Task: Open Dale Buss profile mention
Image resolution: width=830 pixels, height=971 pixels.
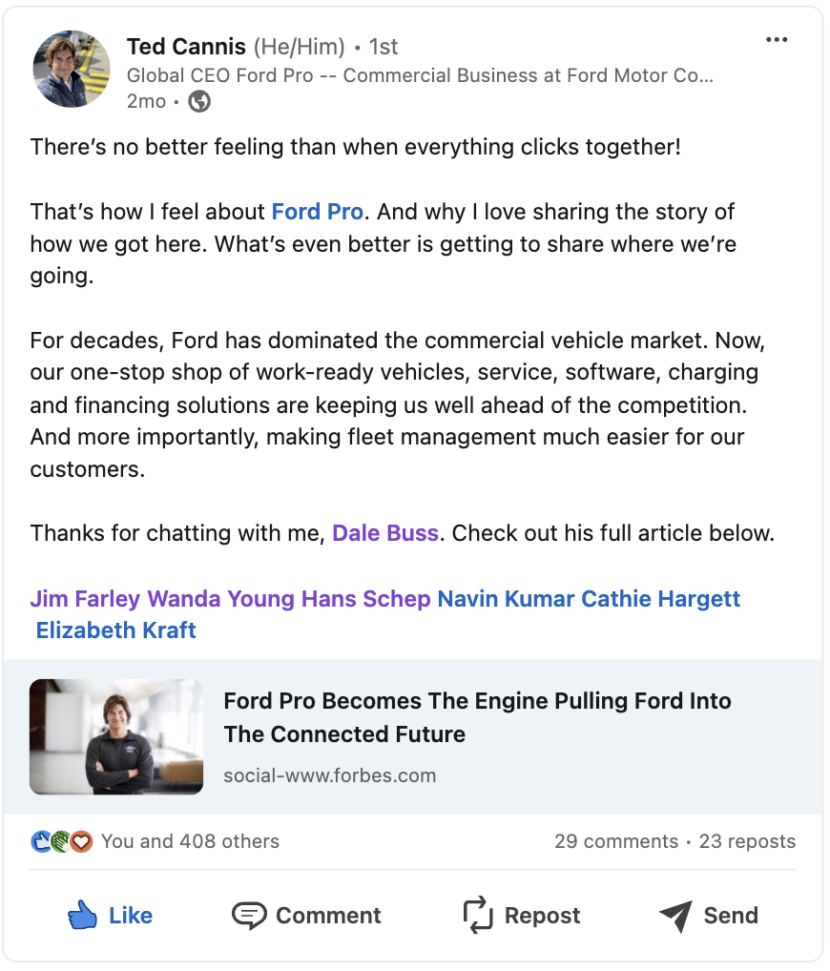Action: click(x=385, y=533)
